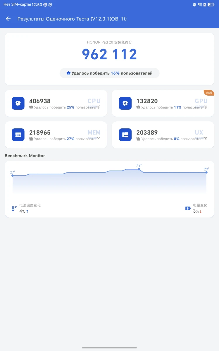Tap the UX layout icon
The image size is (219, 351).
pos(125,135)
